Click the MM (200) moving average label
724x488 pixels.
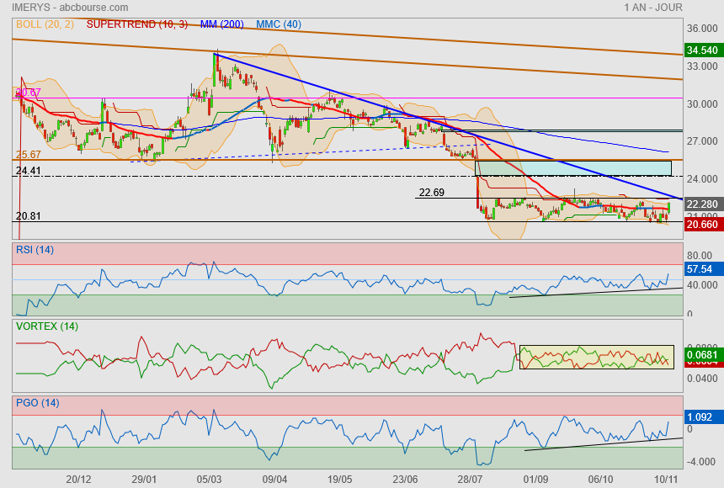point(224,24)
